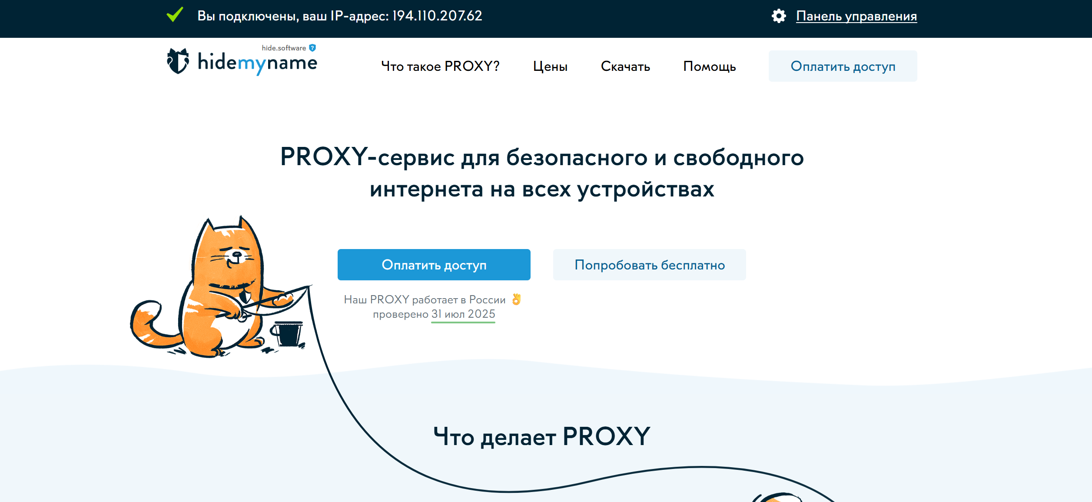This screenshot has width=1092, height=502.
Task: Click the text Наш PROXY работает в России
Action: click(425, 299)
